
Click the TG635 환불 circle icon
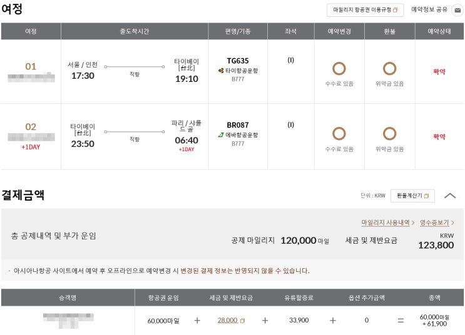pos(389,69)
